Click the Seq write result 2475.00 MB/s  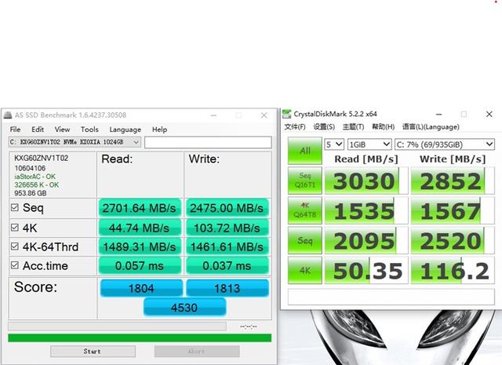[227, 208]
